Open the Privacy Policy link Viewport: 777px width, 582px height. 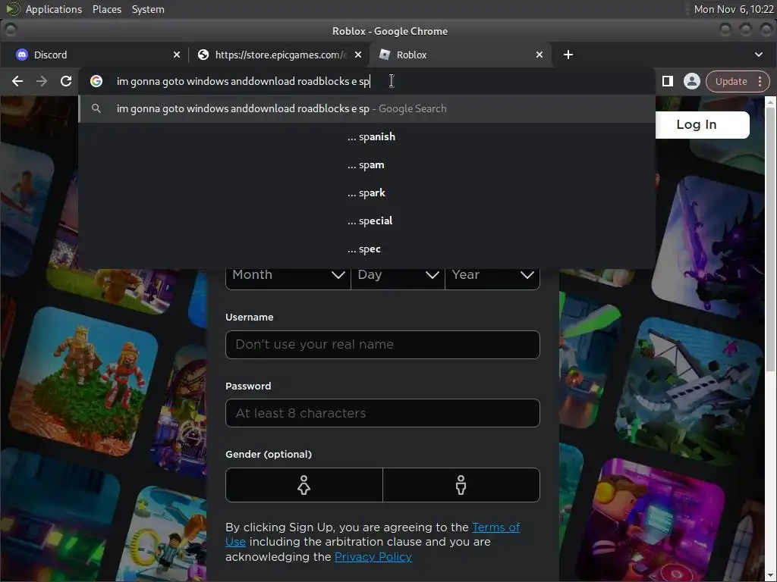click(x=373, y=557)
